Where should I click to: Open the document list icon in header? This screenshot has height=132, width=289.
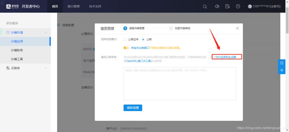(x=227, y=6)
